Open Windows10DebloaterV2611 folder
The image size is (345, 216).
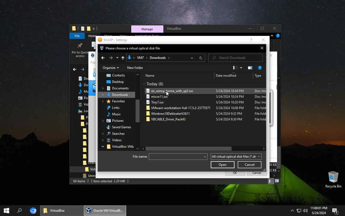coord(170,114)
